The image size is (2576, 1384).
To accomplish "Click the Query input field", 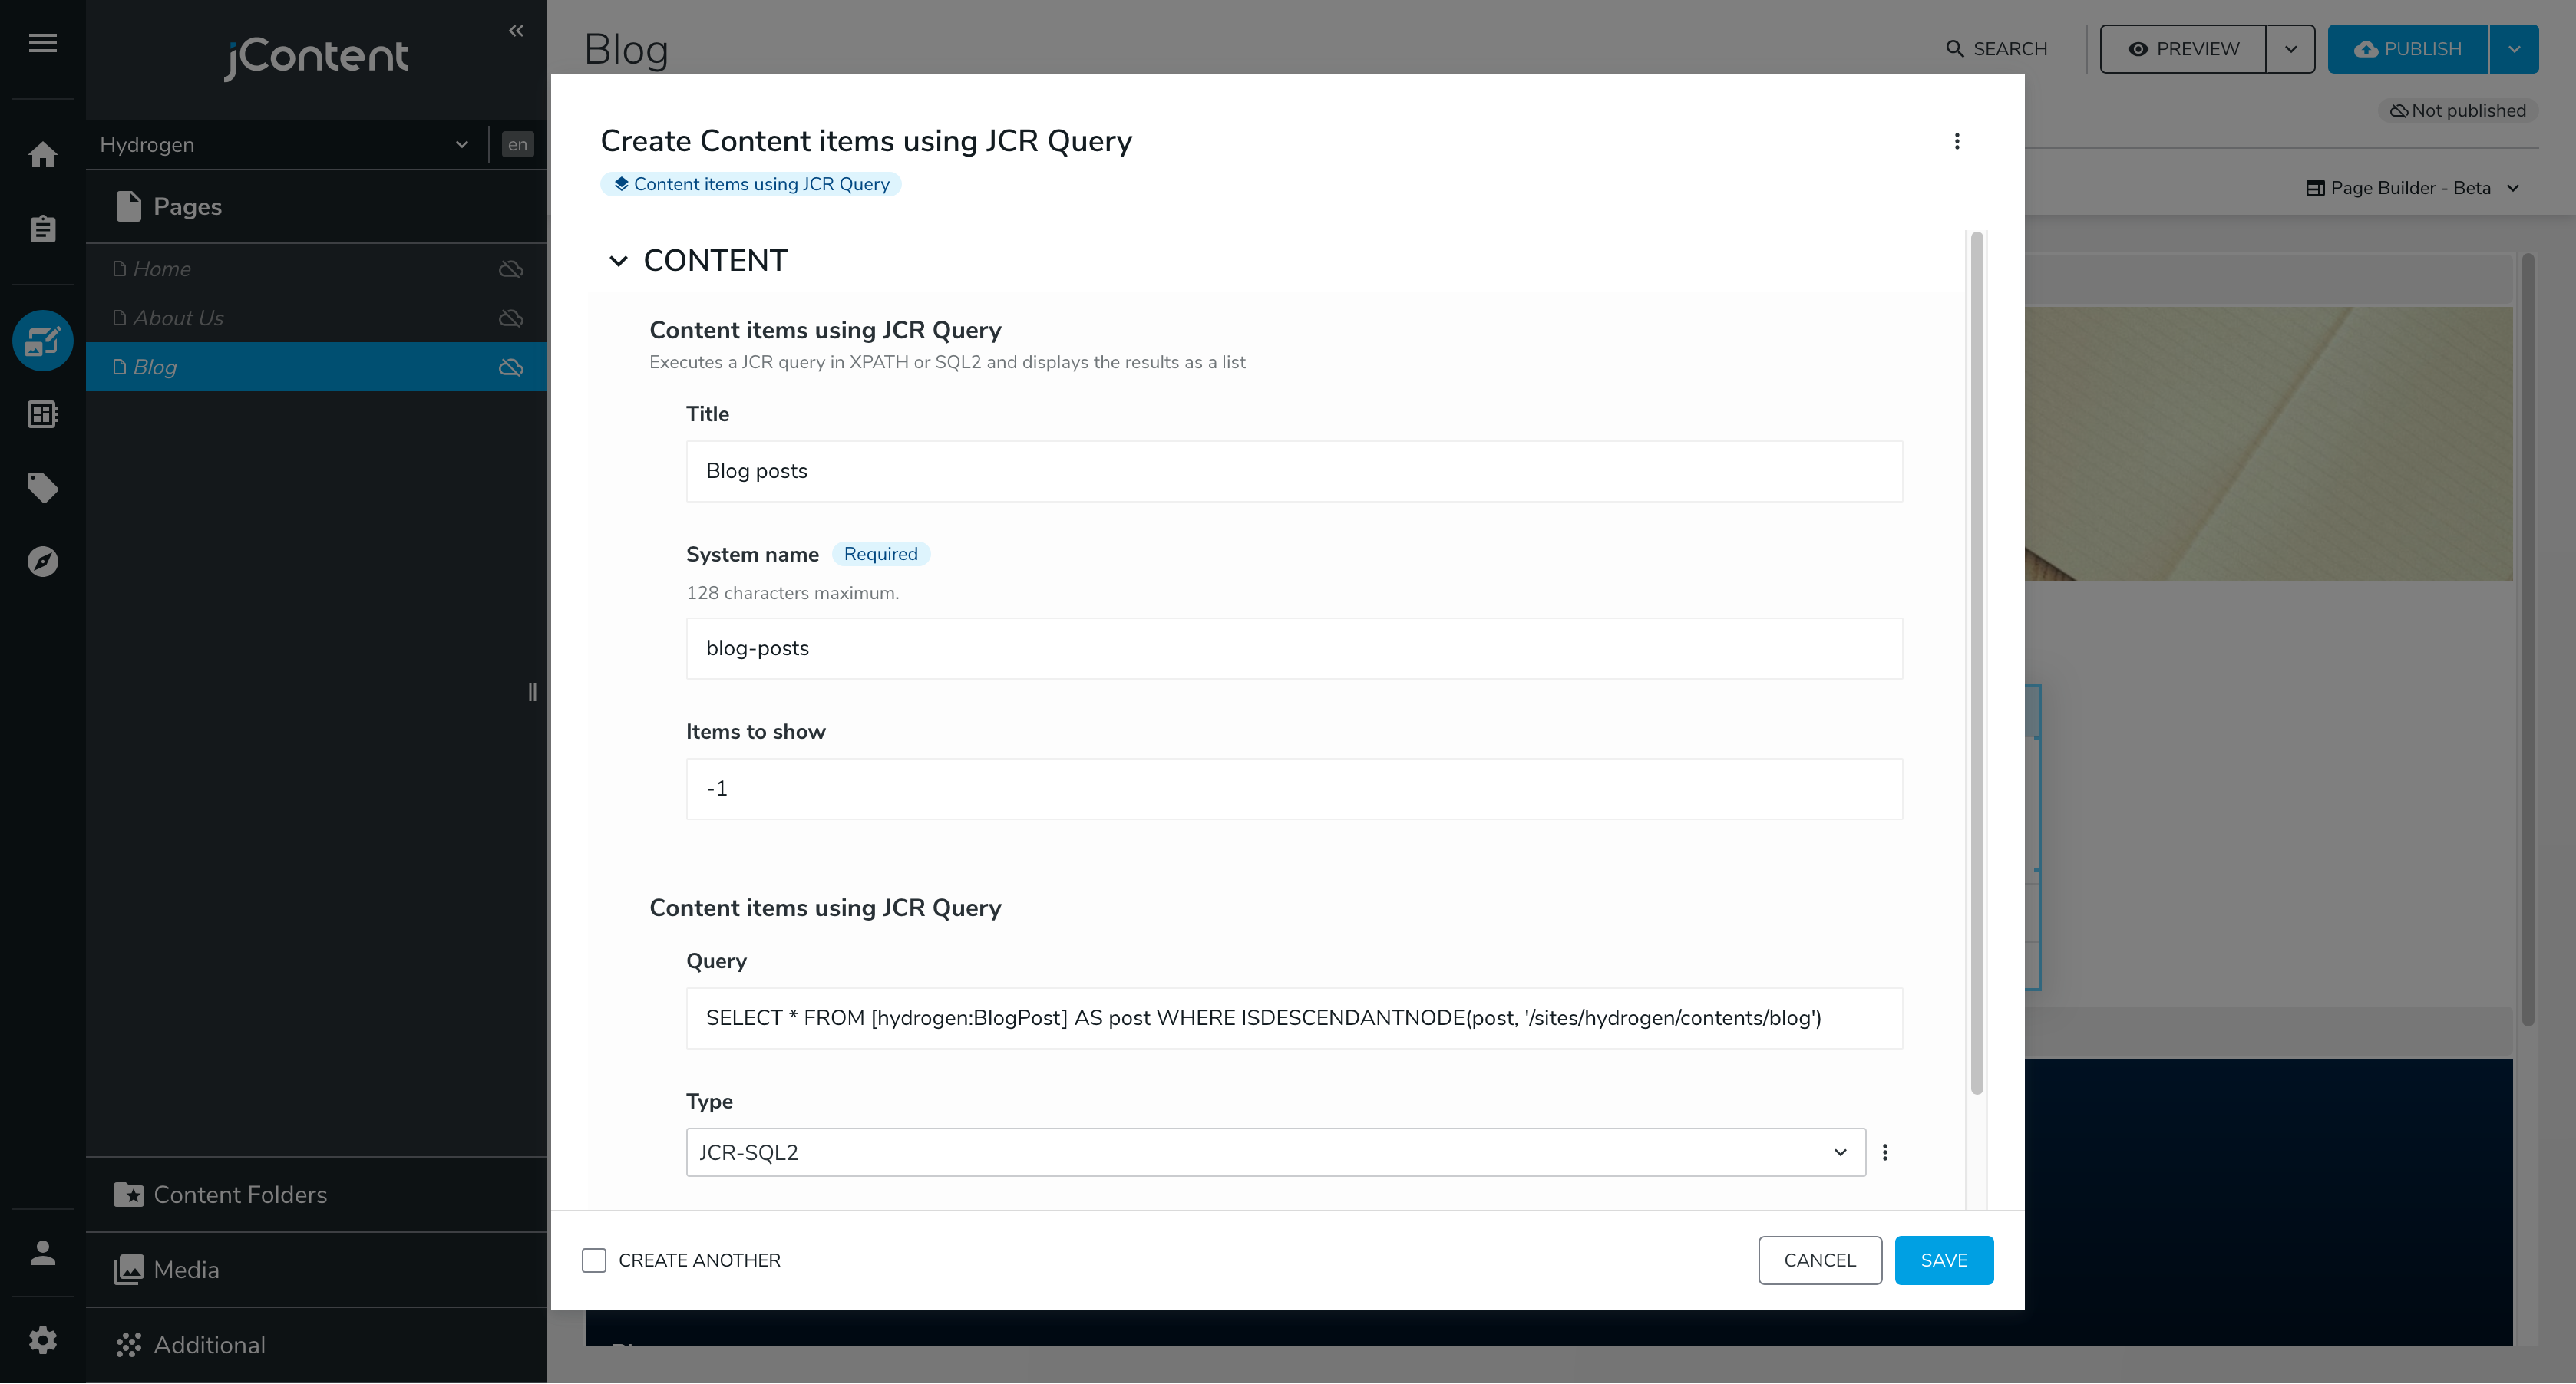I will [x=1293, y=1018].
